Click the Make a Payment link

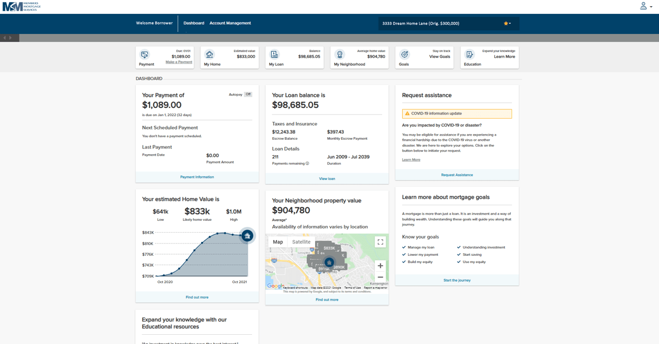point(179,62)
